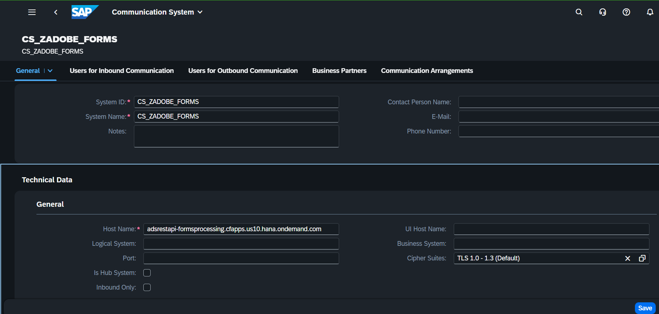Open the hamburger navigation menu
This screenshot has width=659, height=314.
pyautogui.click(x=32, y=12)
